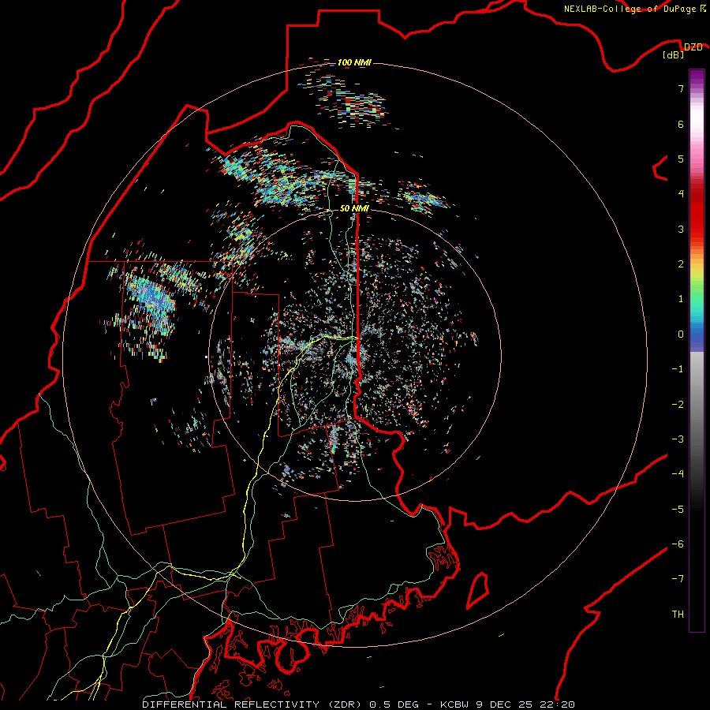710x710 pixels.
Task: Click the 7 value on color scale
Action: [x=681, y=88]
